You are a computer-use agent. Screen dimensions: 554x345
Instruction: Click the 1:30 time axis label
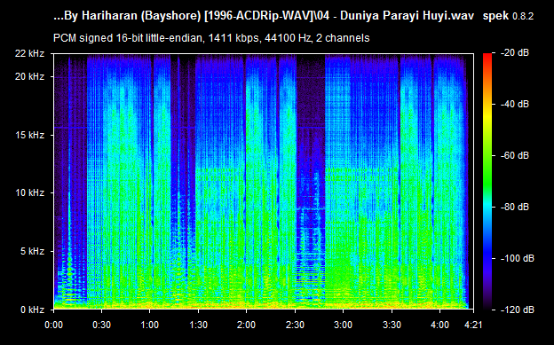[198, 325]
